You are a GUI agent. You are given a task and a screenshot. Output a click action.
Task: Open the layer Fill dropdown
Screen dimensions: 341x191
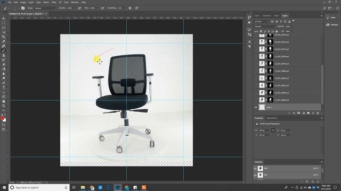[x=293, y=31]
